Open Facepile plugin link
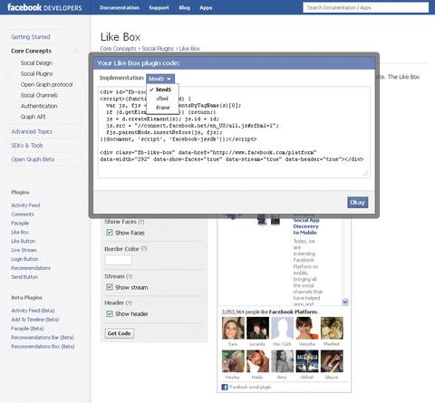435x403 pixels. 20,224
